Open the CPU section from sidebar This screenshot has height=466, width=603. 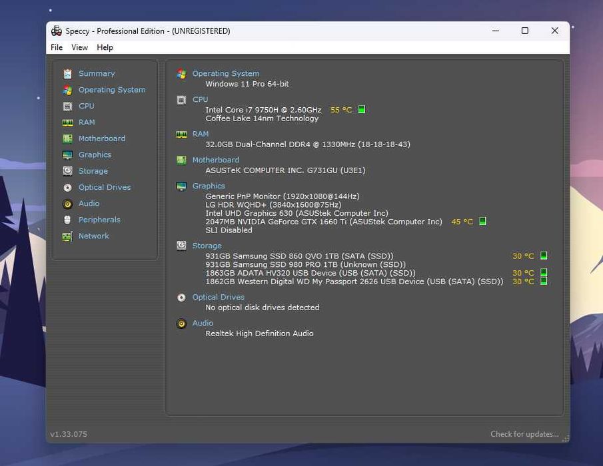pyautogui.click(x=87, y=106)
